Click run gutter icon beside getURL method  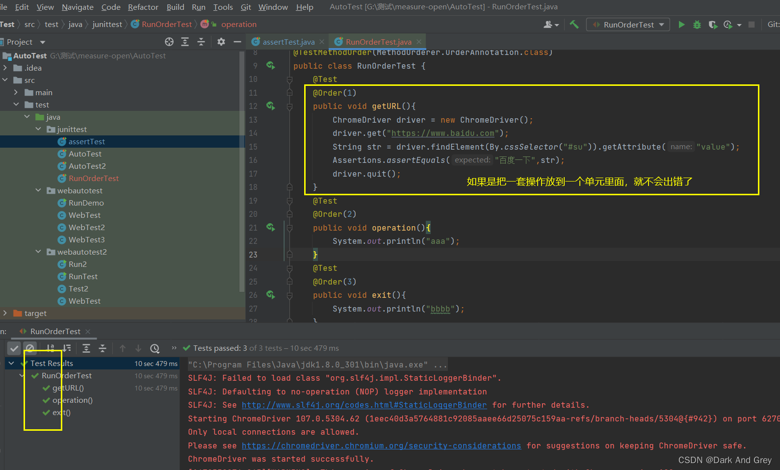click(x=270, y=105)
